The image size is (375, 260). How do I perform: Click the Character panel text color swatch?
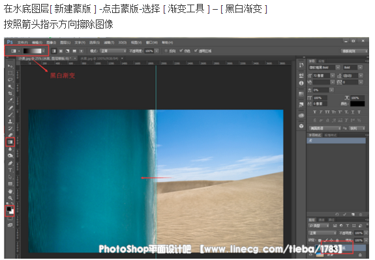(357, 103)
